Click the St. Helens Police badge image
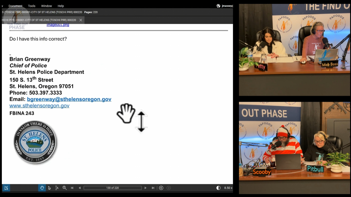The height and width of the screenshot is (197, 351). [35, 142]
